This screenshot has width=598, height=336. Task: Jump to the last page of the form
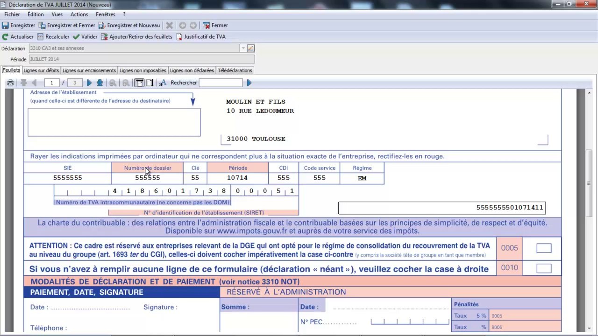tap(100, 83)
